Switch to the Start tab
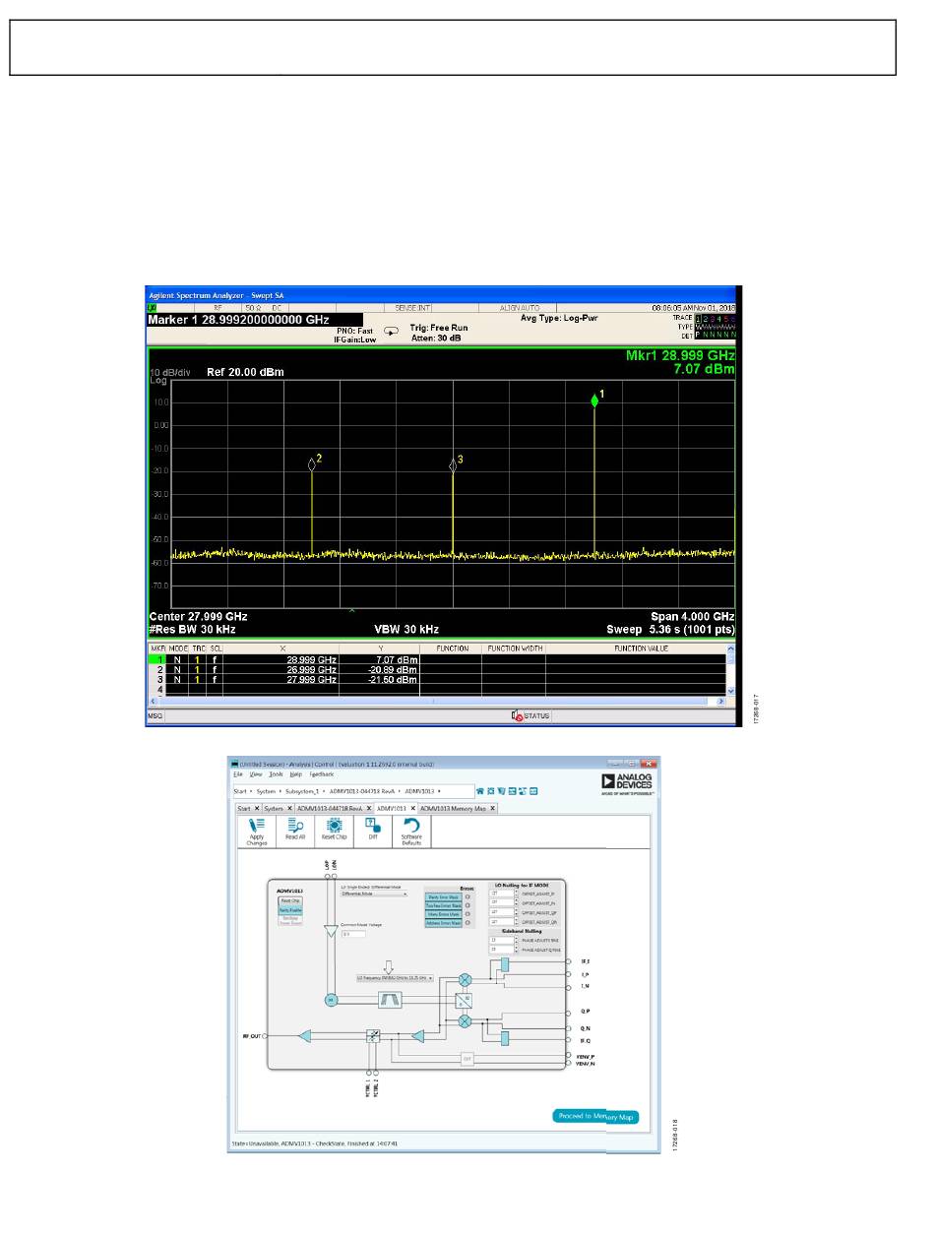 (247, 808)
